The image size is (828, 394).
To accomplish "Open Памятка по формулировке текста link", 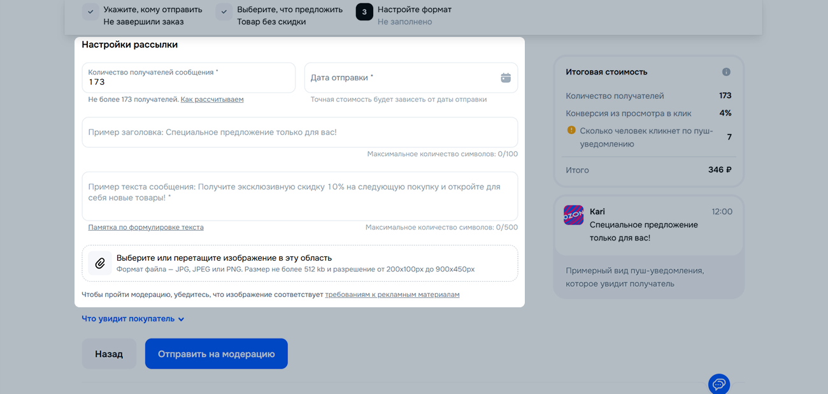I will [146, 228].
